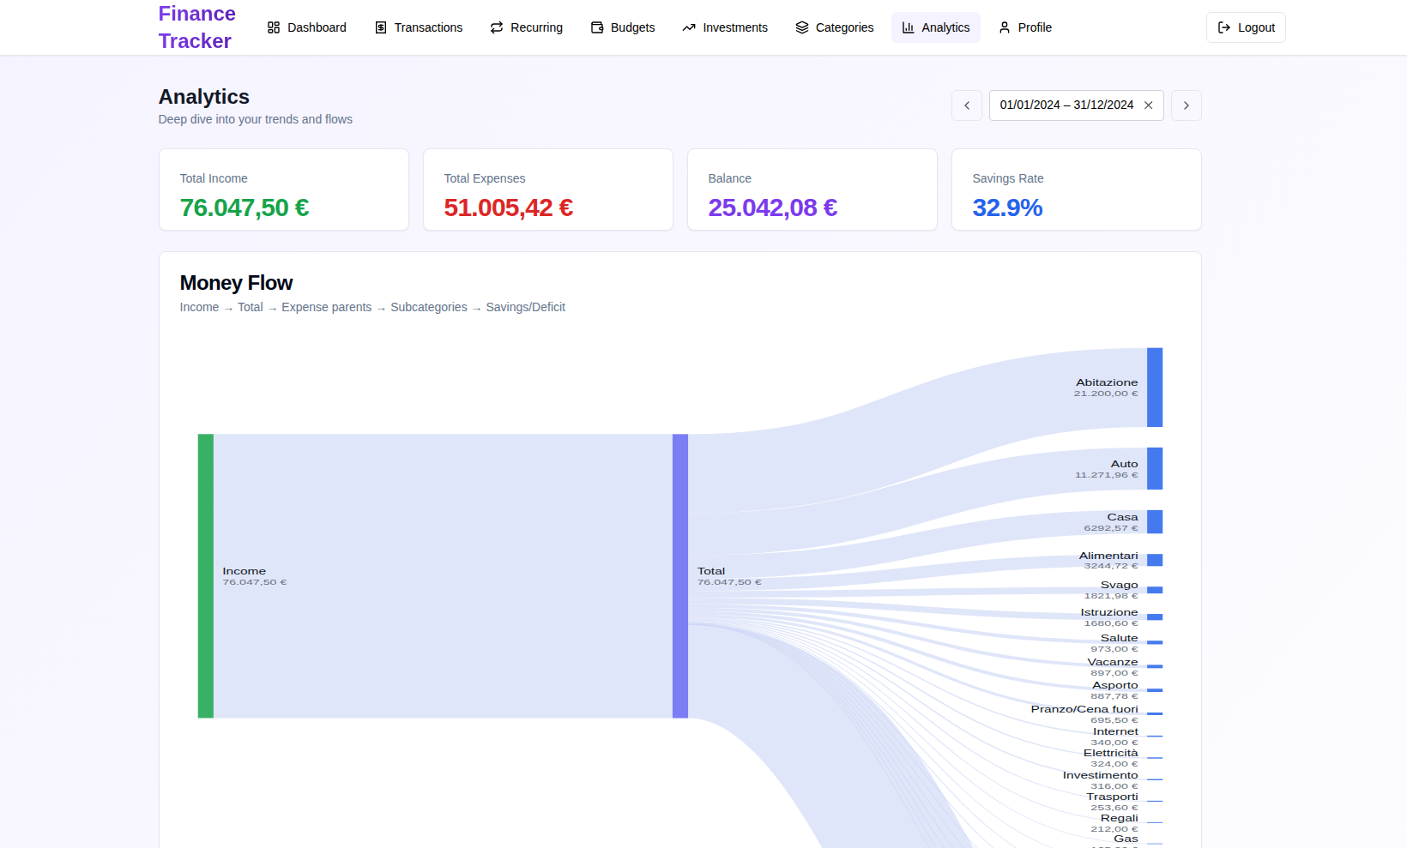Screen dimensions: 1407x848
Task: Click the blue Alimentari node bar
Action: click(x=1155, y=560)
